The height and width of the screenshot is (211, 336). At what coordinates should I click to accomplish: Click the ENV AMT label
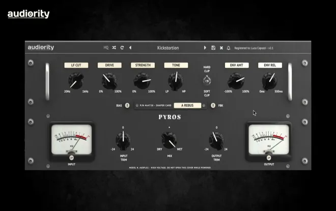point(237,65)
